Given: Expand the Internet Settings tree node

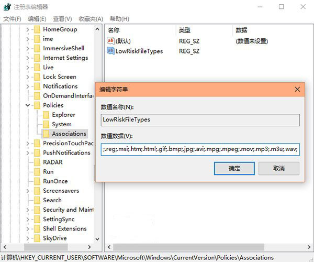Looking at the screenshot, I should coord(28,58).
